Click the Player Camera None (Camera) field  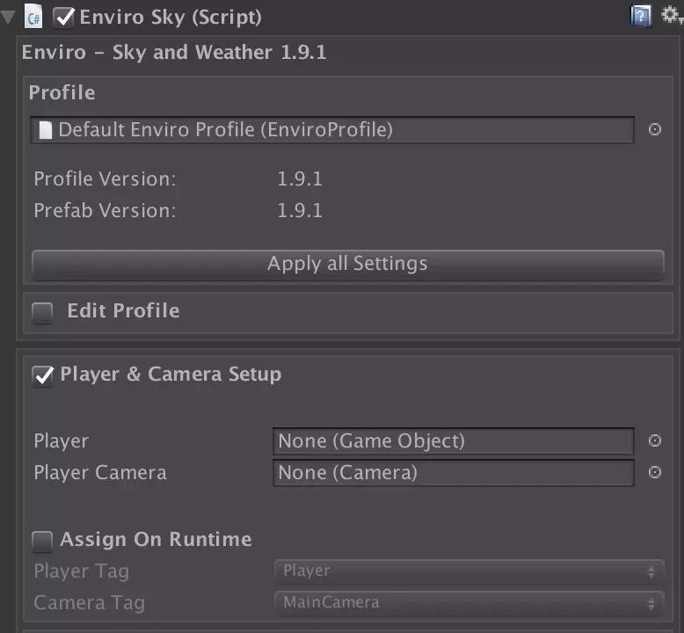454,473
